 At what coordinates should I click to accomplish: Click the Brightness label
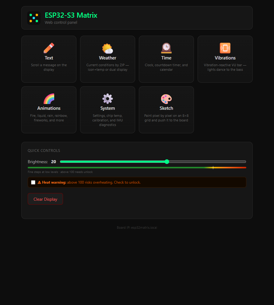[38, 162]
